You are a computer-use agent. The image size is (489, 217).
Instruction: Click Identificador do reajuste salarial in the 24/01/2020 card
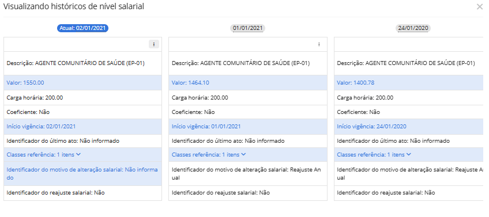(386, 193)
